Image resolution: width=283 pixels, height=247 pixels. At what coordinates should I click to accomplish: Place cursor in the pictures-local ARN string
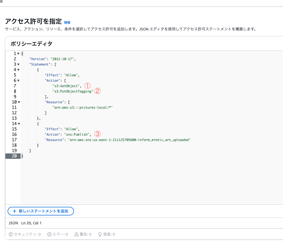82,108
